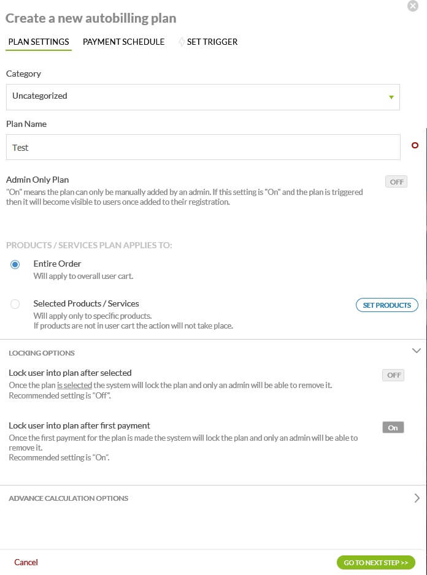Click the Plan Name text field
Screen dimensions: 427x575
click(x=202, y=147)
